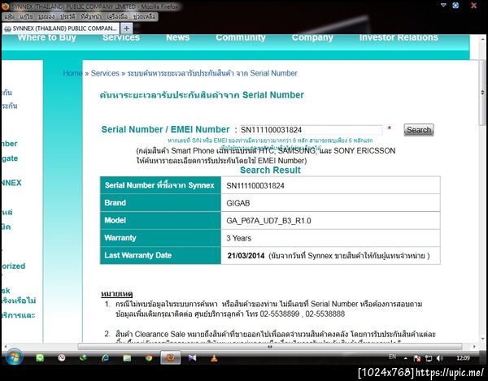Click the GIGAB brand value
Screen dimensions: 488x381
[238, 203]
